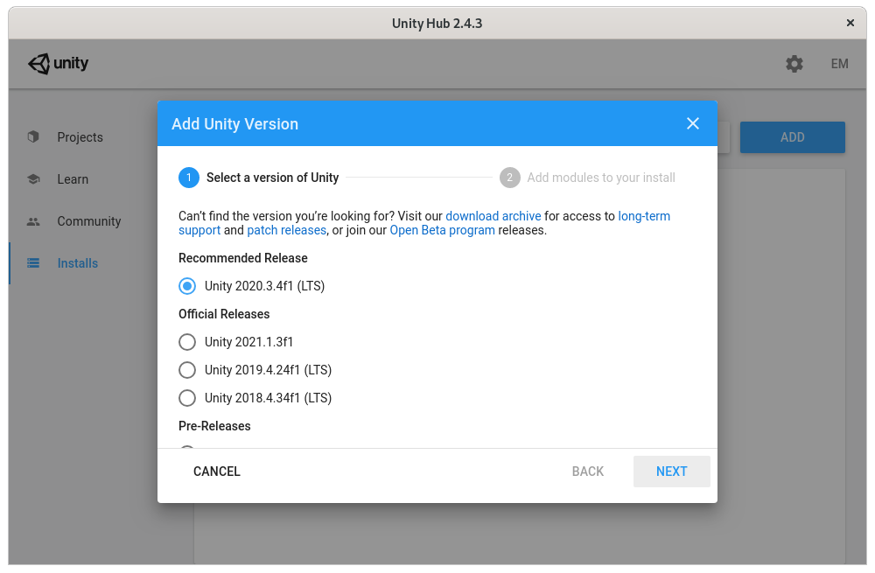Open settings via the gear icon
The image size is (875, 573).
coord(794,64)
